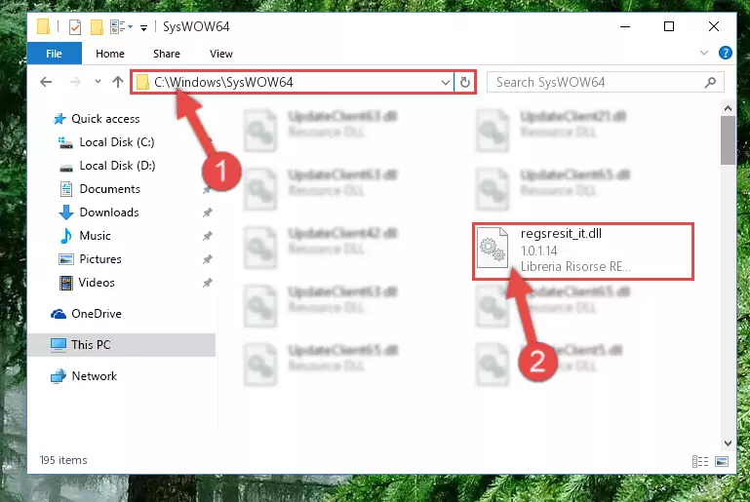
Task: Click the New folder quick access icon
Action: coord(97,26)
